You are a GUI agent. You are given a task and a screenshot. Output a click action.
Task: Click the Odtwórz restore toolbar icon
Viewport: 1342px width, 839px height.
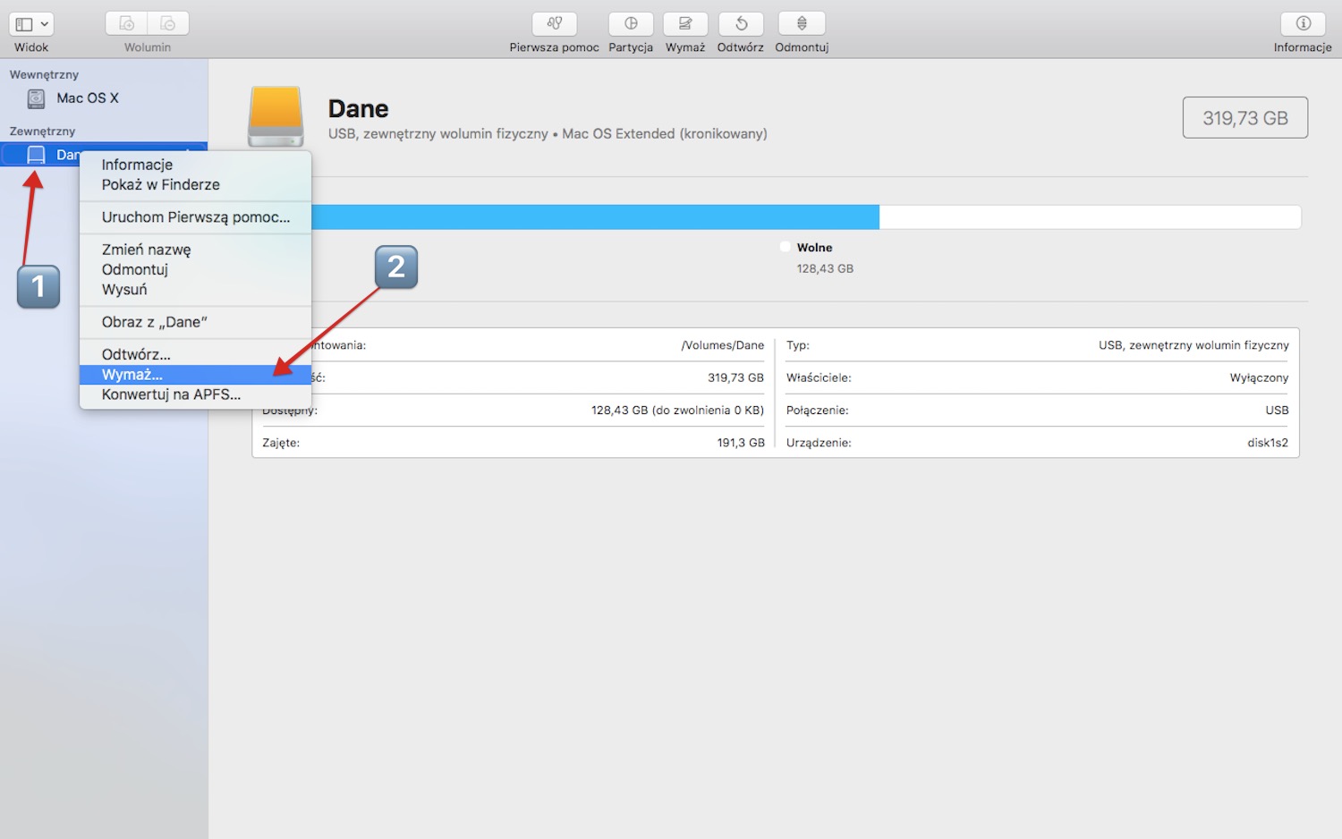coord(741,24)
